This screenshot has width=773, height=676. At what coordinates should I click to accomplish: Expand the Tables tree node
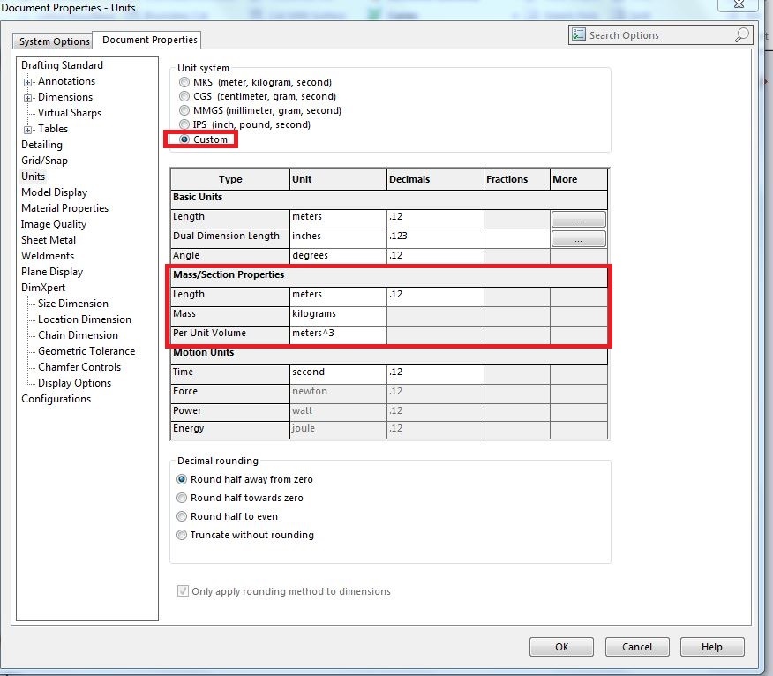28,131
